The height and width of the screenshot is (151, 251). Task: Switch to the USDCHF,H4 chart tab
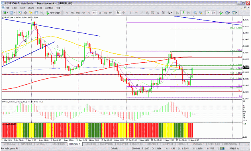pos(214,144)
